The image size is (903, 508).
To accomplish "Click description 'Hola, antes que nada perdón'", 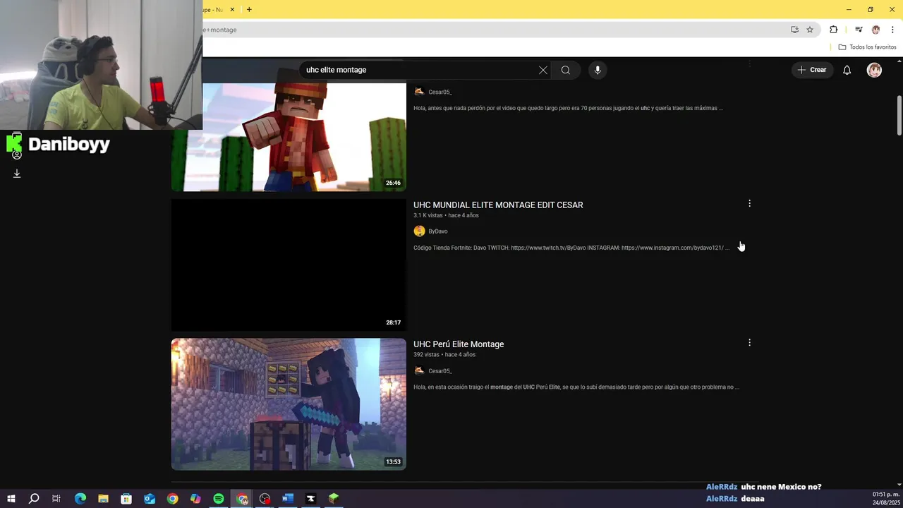I will coord(568,108).
